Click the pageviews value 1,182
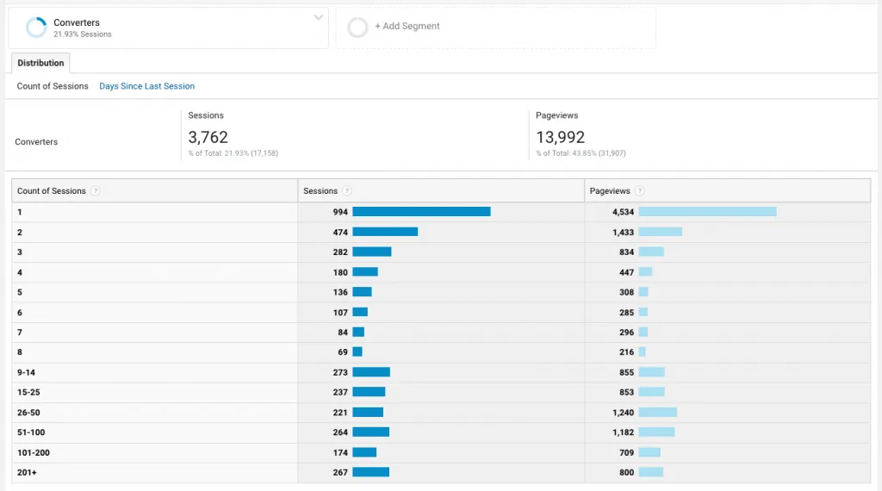Image resolution: width=882 pixels, height=491 pixels. (x=624, y=432)
